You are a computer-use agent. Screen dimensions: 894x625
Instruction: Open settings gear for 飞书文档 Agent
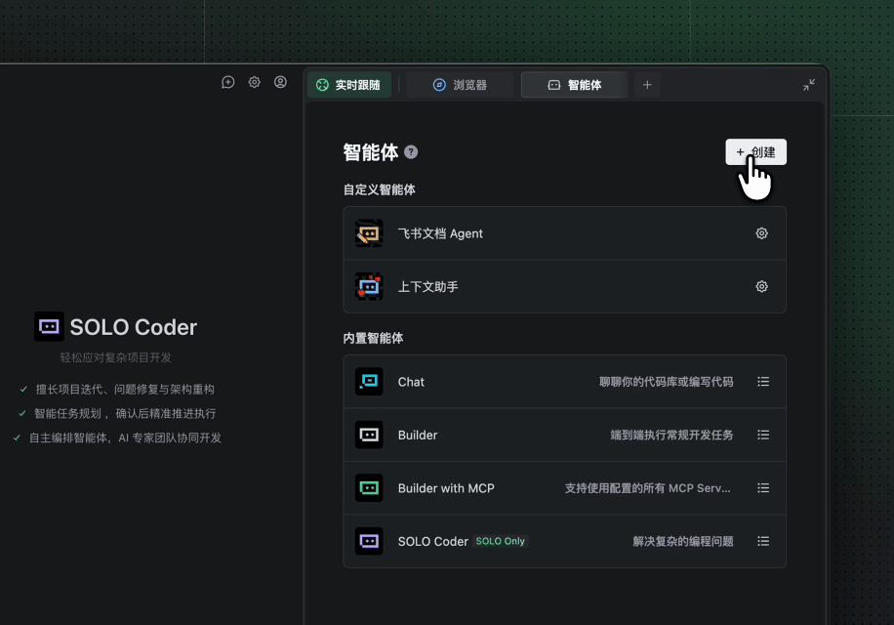pyautogui.click(x=762, y=233)
